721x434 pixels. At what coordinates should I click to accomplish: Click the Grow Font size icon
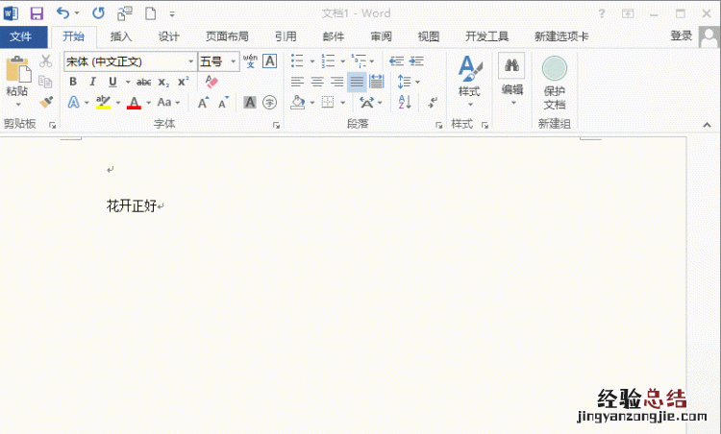203,103
